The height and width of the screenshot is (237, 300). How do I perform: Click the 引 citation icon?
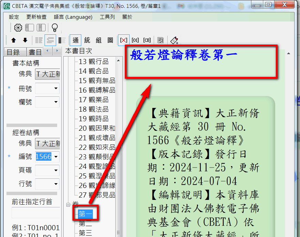point(161,40)
